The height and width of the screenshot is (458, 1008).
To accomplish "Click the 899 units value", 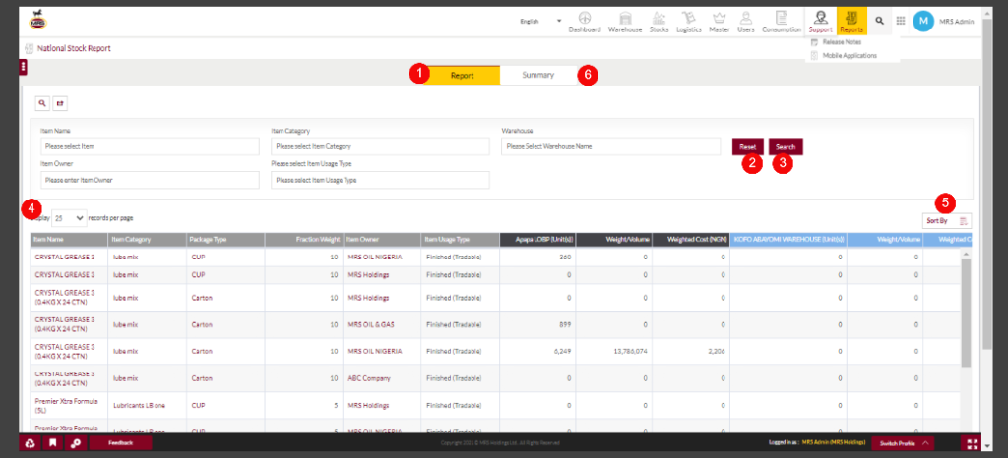I will (x=566, y=324).
